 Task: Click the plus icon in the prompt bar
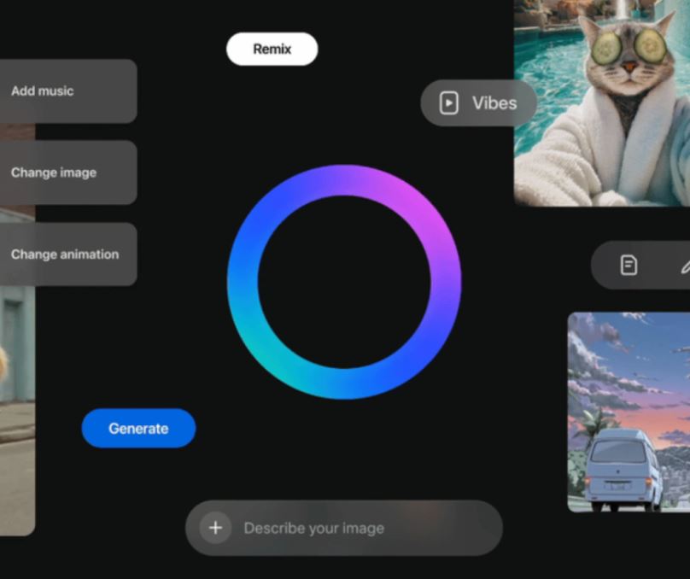pyautogui.click(x=215, y=528)
